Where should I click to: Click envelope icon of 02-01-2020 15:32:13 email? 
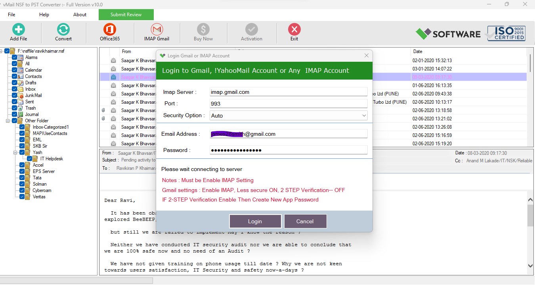tap(114, 61)
